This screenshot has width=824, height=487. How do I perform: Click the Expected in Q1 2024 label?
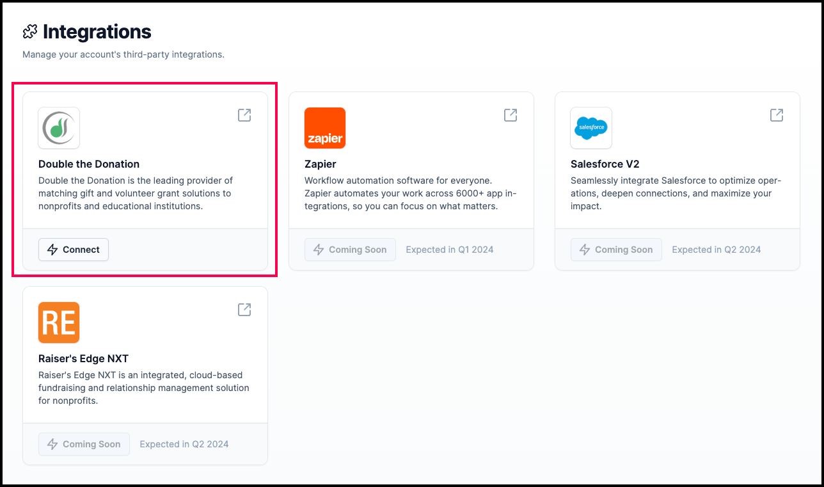click(450, 250)
